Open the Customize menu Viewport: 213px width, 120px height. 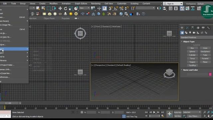(121, 4)
